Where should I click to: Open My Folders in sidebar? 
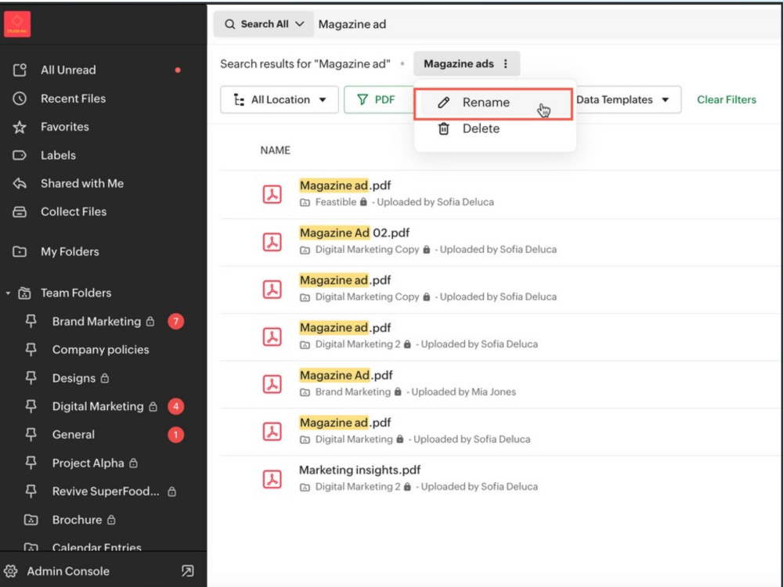[x=70, y=251]
